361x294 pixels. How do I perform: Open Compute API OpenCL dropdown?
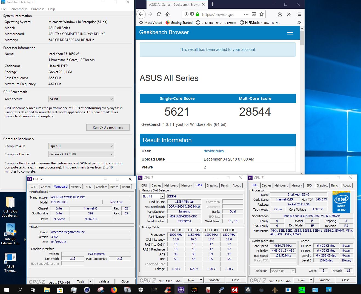pos(81,146)
